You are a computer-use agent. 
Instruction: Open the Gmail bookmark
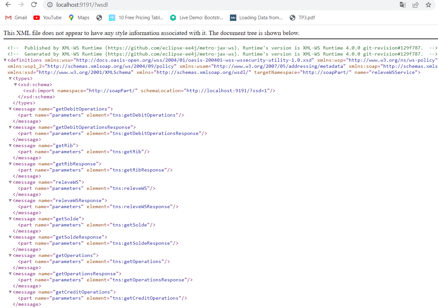(16, 18)
